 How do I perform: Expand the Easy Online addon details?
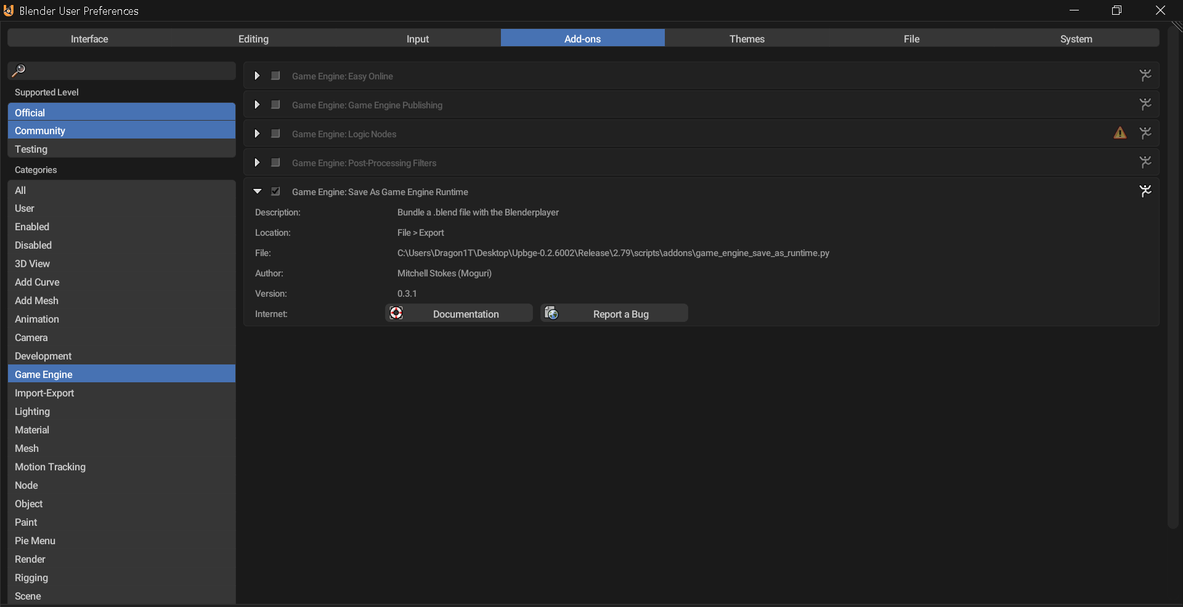[257, 76]
